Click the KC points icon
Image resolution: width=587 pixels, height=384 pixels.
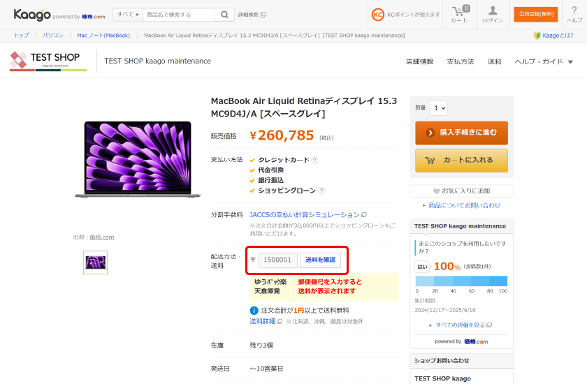378,15
